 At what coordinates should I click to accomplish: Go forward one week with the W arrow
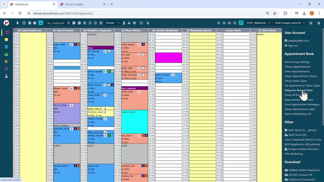[79, 23]
